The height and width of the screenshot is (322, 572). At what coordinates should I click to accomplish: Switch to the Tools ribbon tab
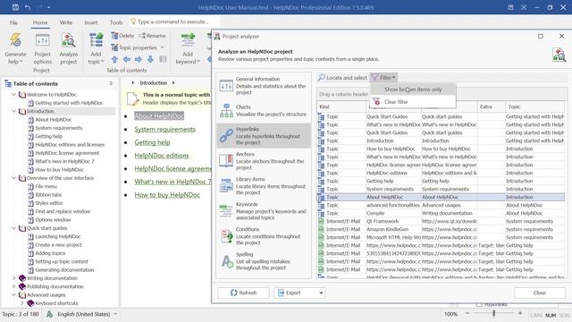point(116,22)
